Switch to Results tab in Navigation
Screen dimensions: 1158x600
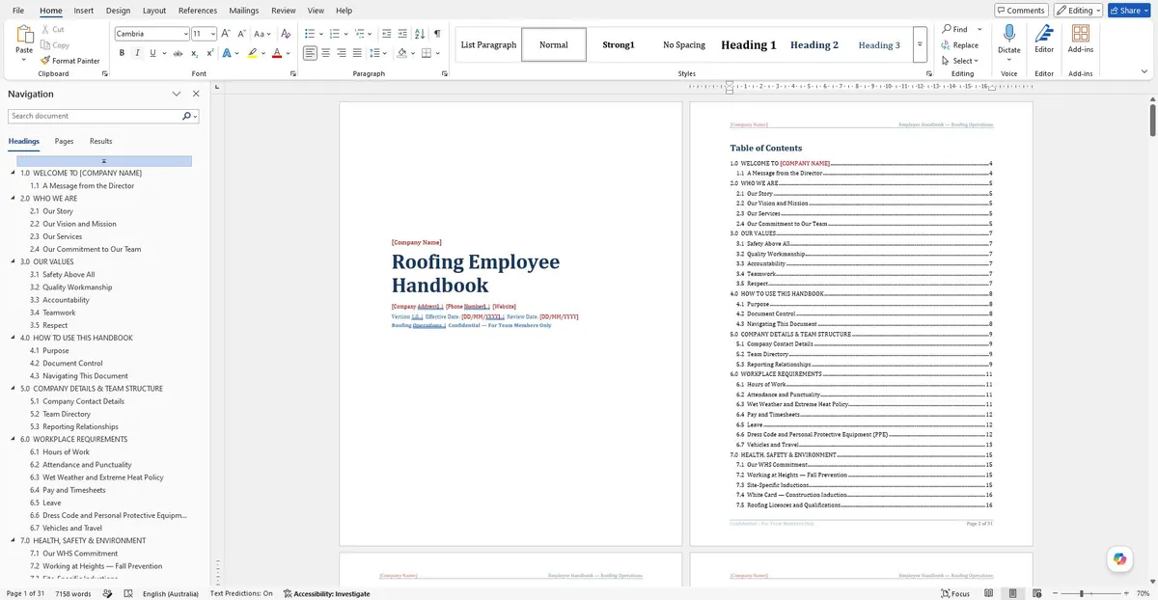pos(101,141)
